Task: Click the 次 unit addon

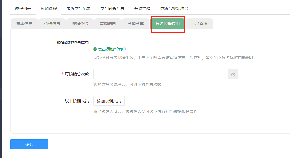Action: [x=233, y=74]
